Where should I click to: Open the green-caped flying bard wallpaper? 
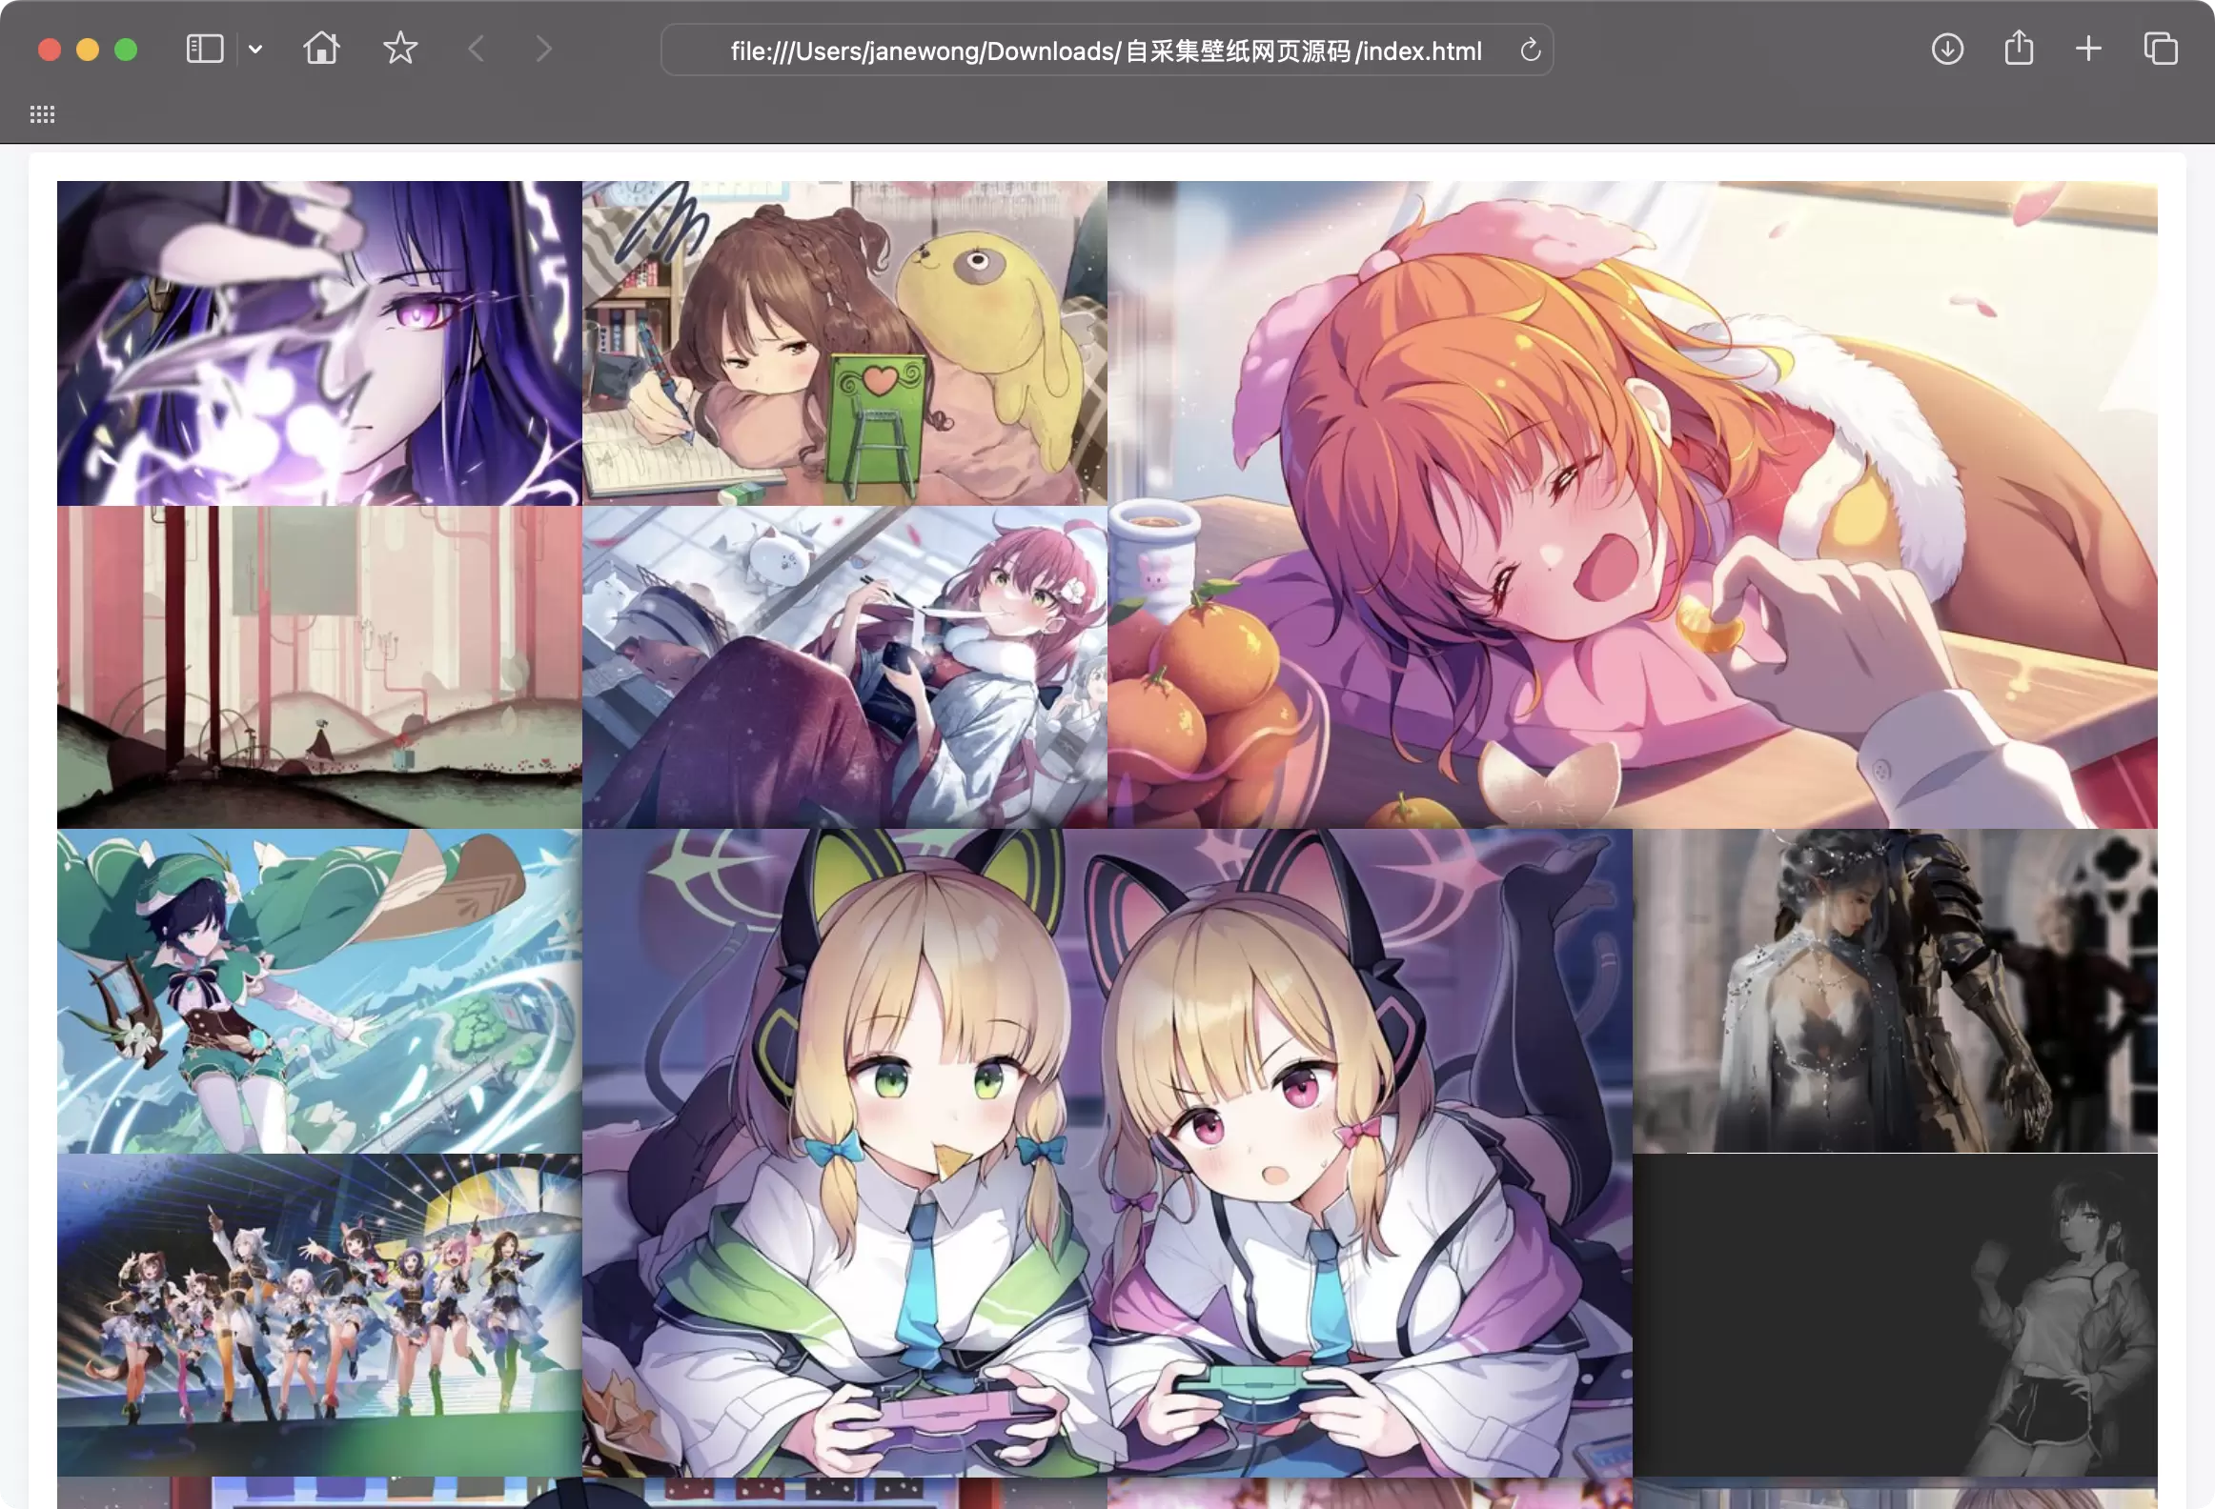319,991
